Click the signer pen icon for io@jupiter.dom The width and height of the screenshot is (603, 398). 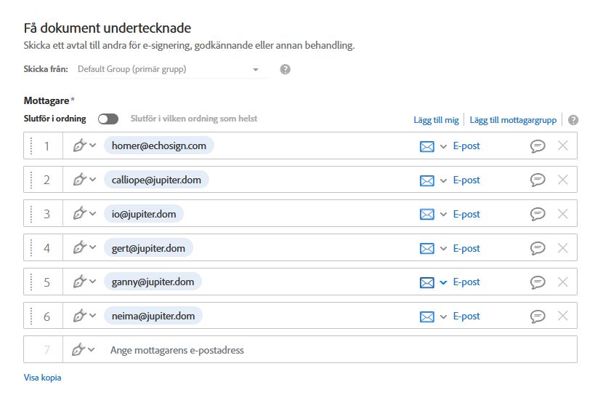[x=80, y=213]
